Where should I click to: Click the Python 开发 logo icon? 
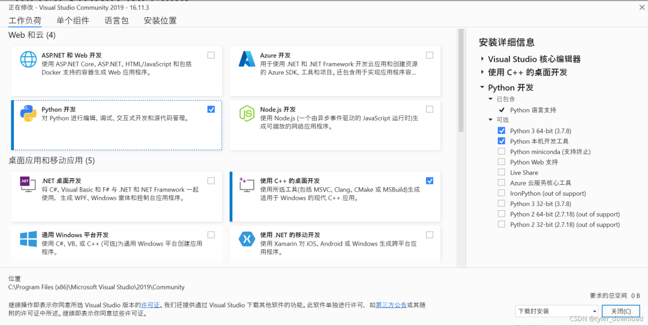coord(29,113)
